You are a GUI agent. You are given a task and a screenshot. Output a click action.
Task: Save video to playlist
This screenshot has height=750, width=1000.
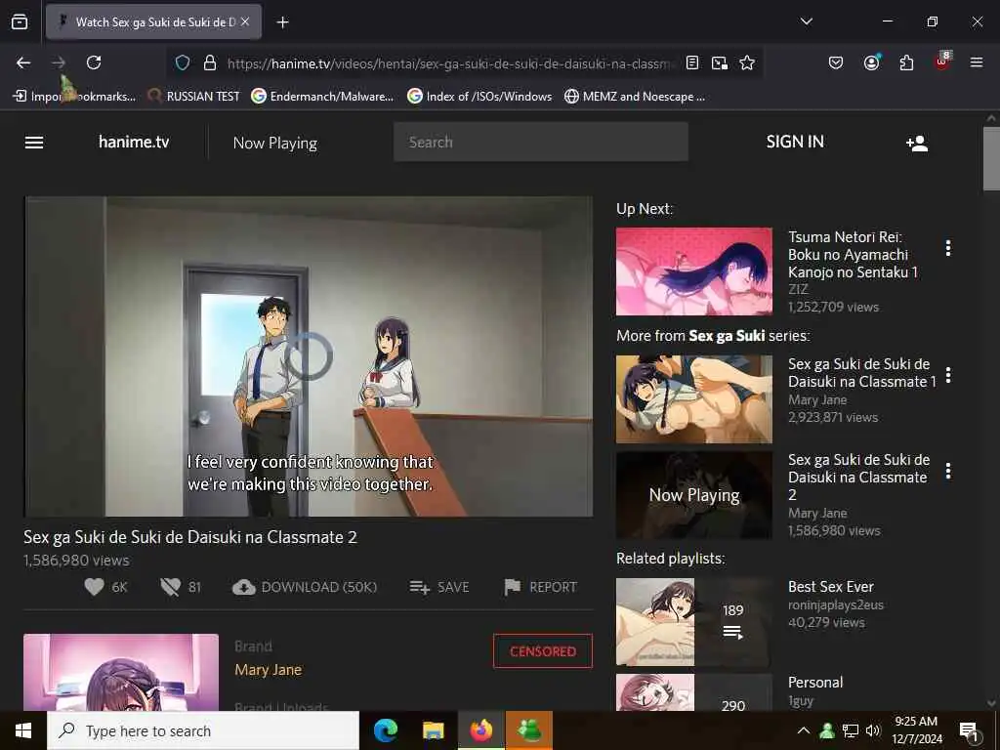click(439, 587)
